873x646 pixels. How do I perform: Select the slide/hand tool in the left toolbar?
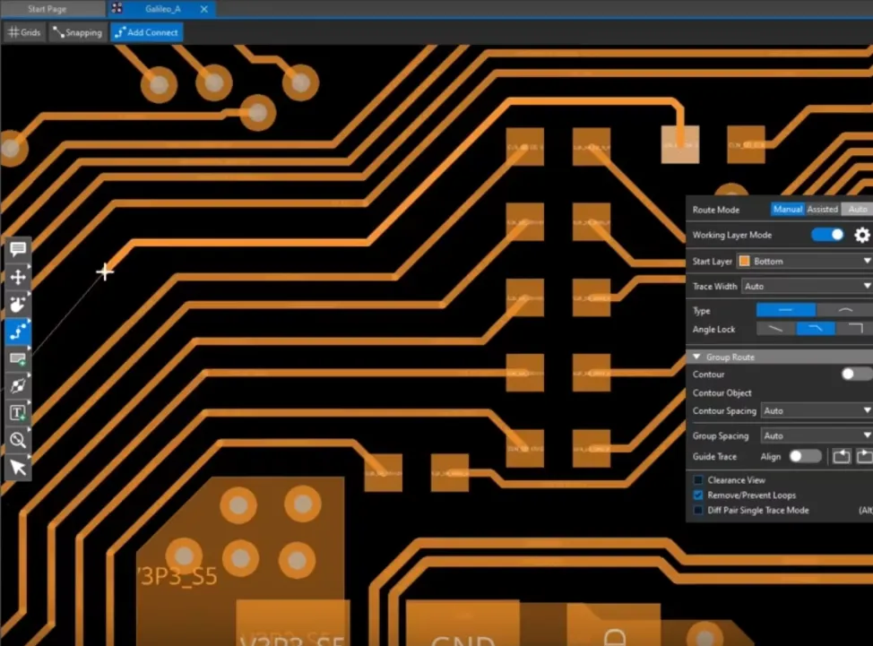(x=18, y=304)
